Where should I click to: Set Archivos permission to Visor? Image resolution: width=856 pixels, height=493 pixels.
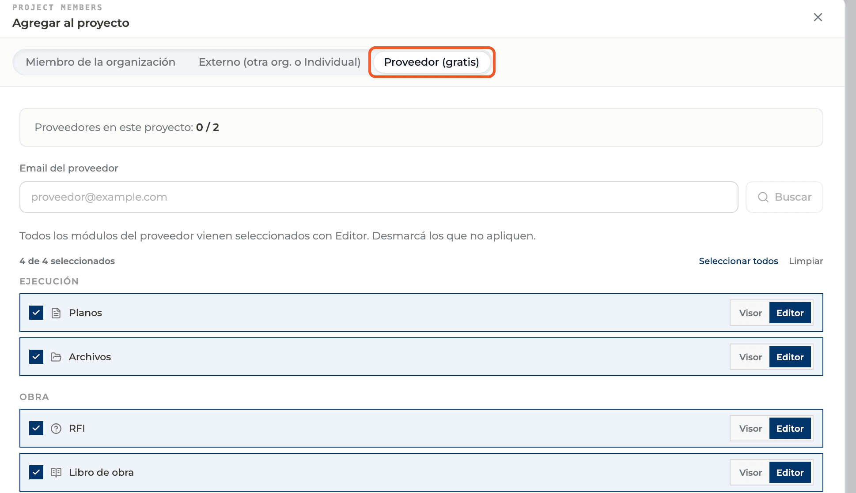click(x=750, y=357)
